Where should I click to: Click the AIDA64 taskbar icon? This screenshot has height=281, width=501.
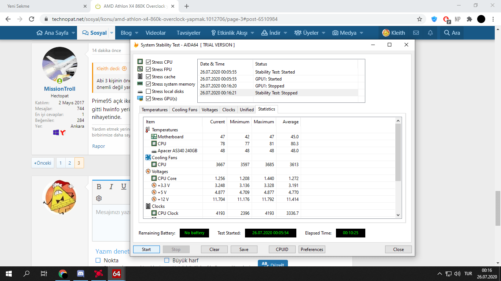point(117,273)
